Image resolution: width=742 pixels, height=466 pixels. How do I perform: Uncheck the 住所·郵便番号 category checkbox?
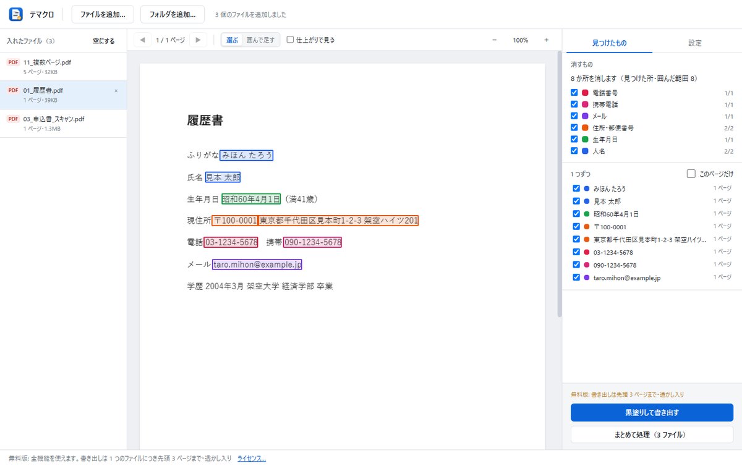[x=574, y=128]
